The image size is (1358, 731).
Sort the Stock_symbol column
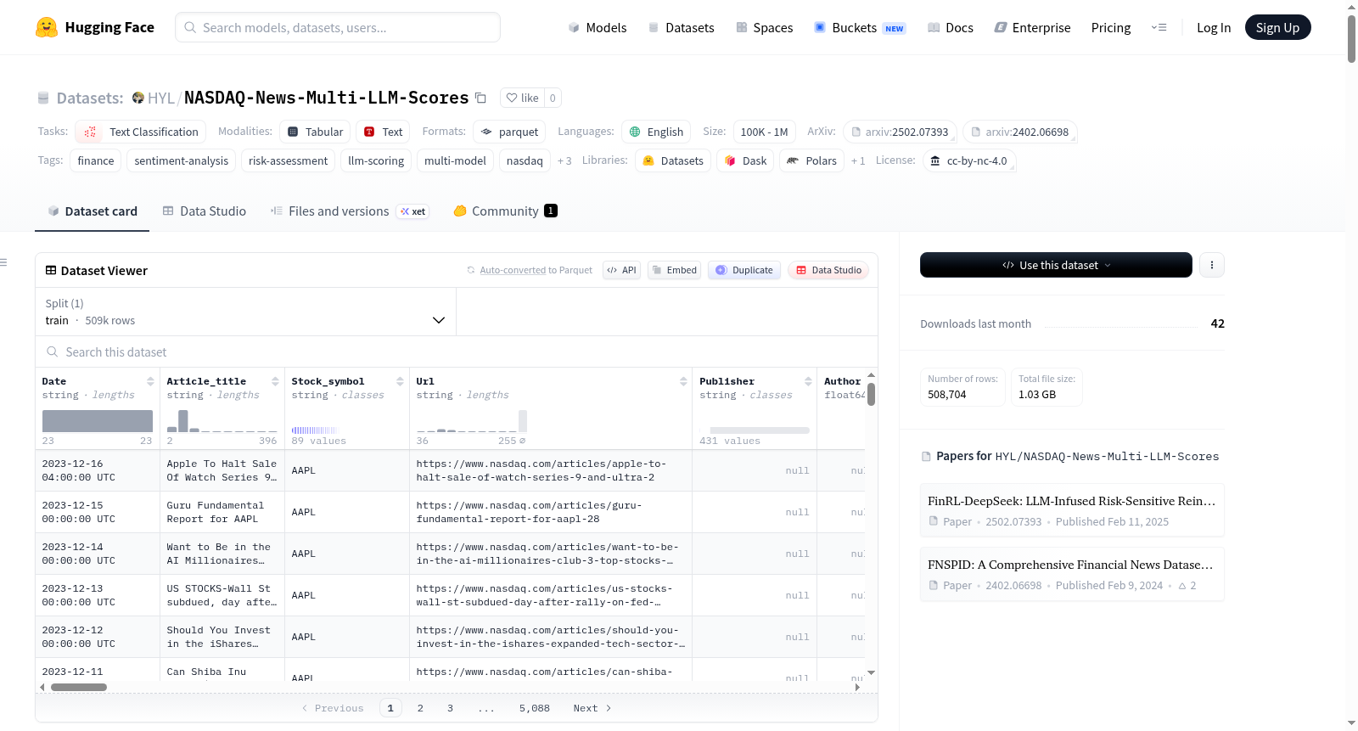tap(400, 381)
